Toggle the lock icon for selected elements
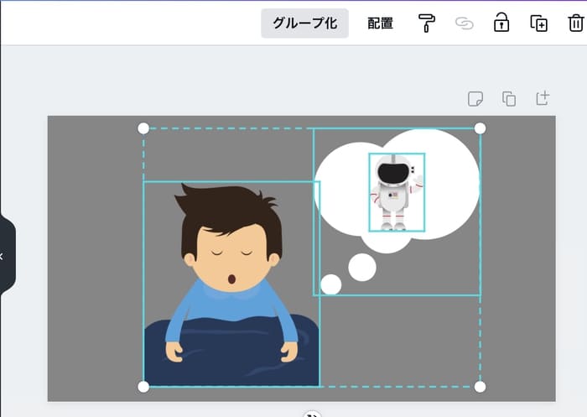 pos(501,23)
